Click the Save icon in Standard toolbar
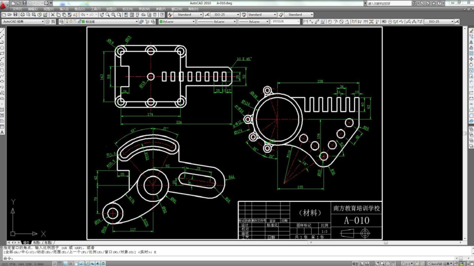Viewport: 474px width, 266px height. pyautogui.click(x=15, y=14)
